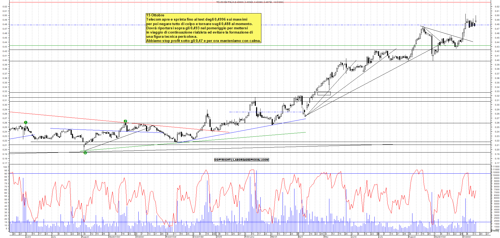Click the TELECOM ITALIA chart title

250,2
